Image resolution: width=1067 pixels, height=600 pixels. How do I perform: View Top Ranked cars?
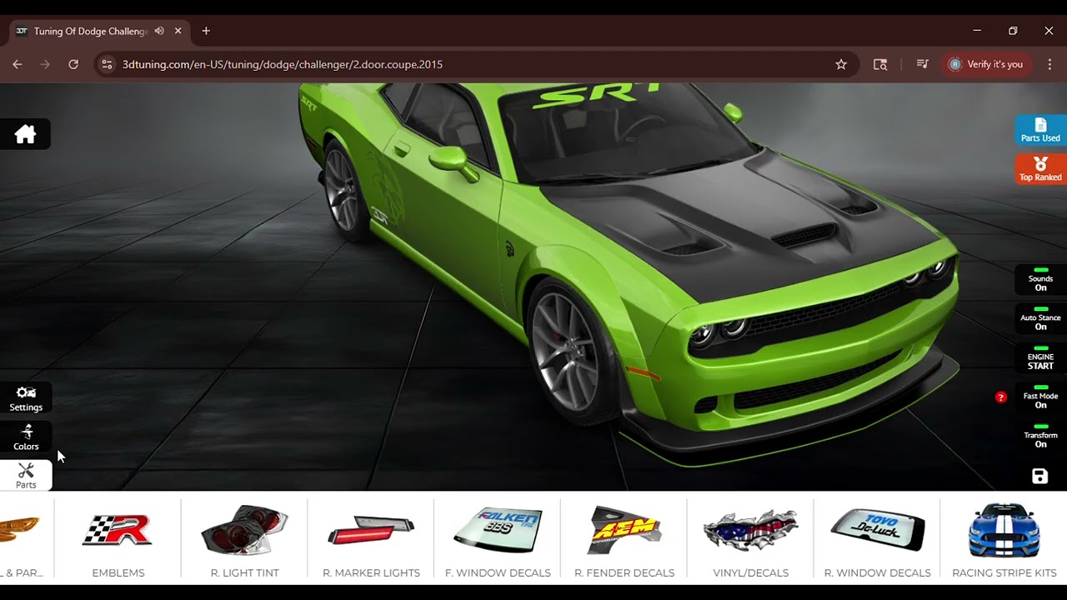[1040, 169]
